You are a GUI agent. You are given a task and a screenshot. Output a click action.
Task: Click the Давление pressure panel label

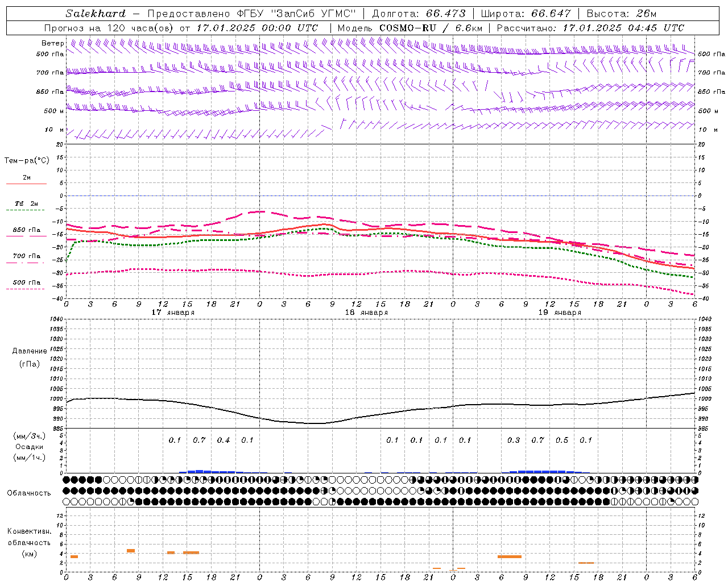[30, 351]
